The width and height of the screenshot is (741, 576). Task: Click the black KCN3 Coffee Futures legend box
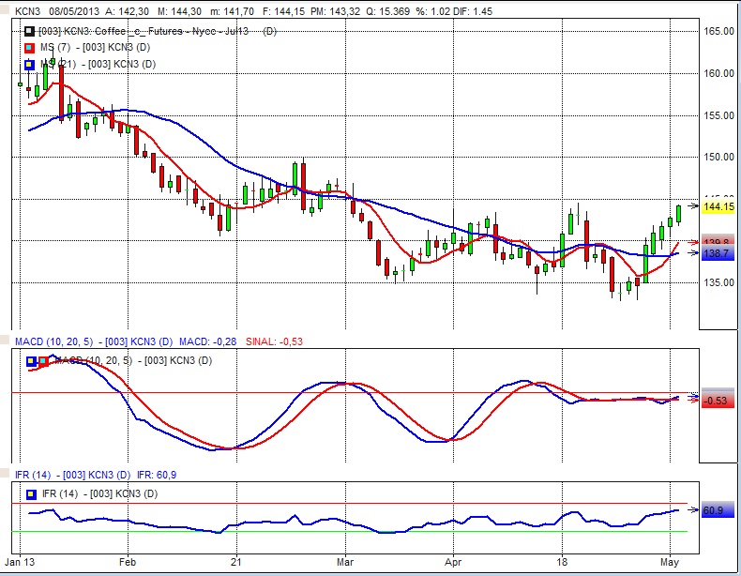pyautogui.click(x=30, y=32)
